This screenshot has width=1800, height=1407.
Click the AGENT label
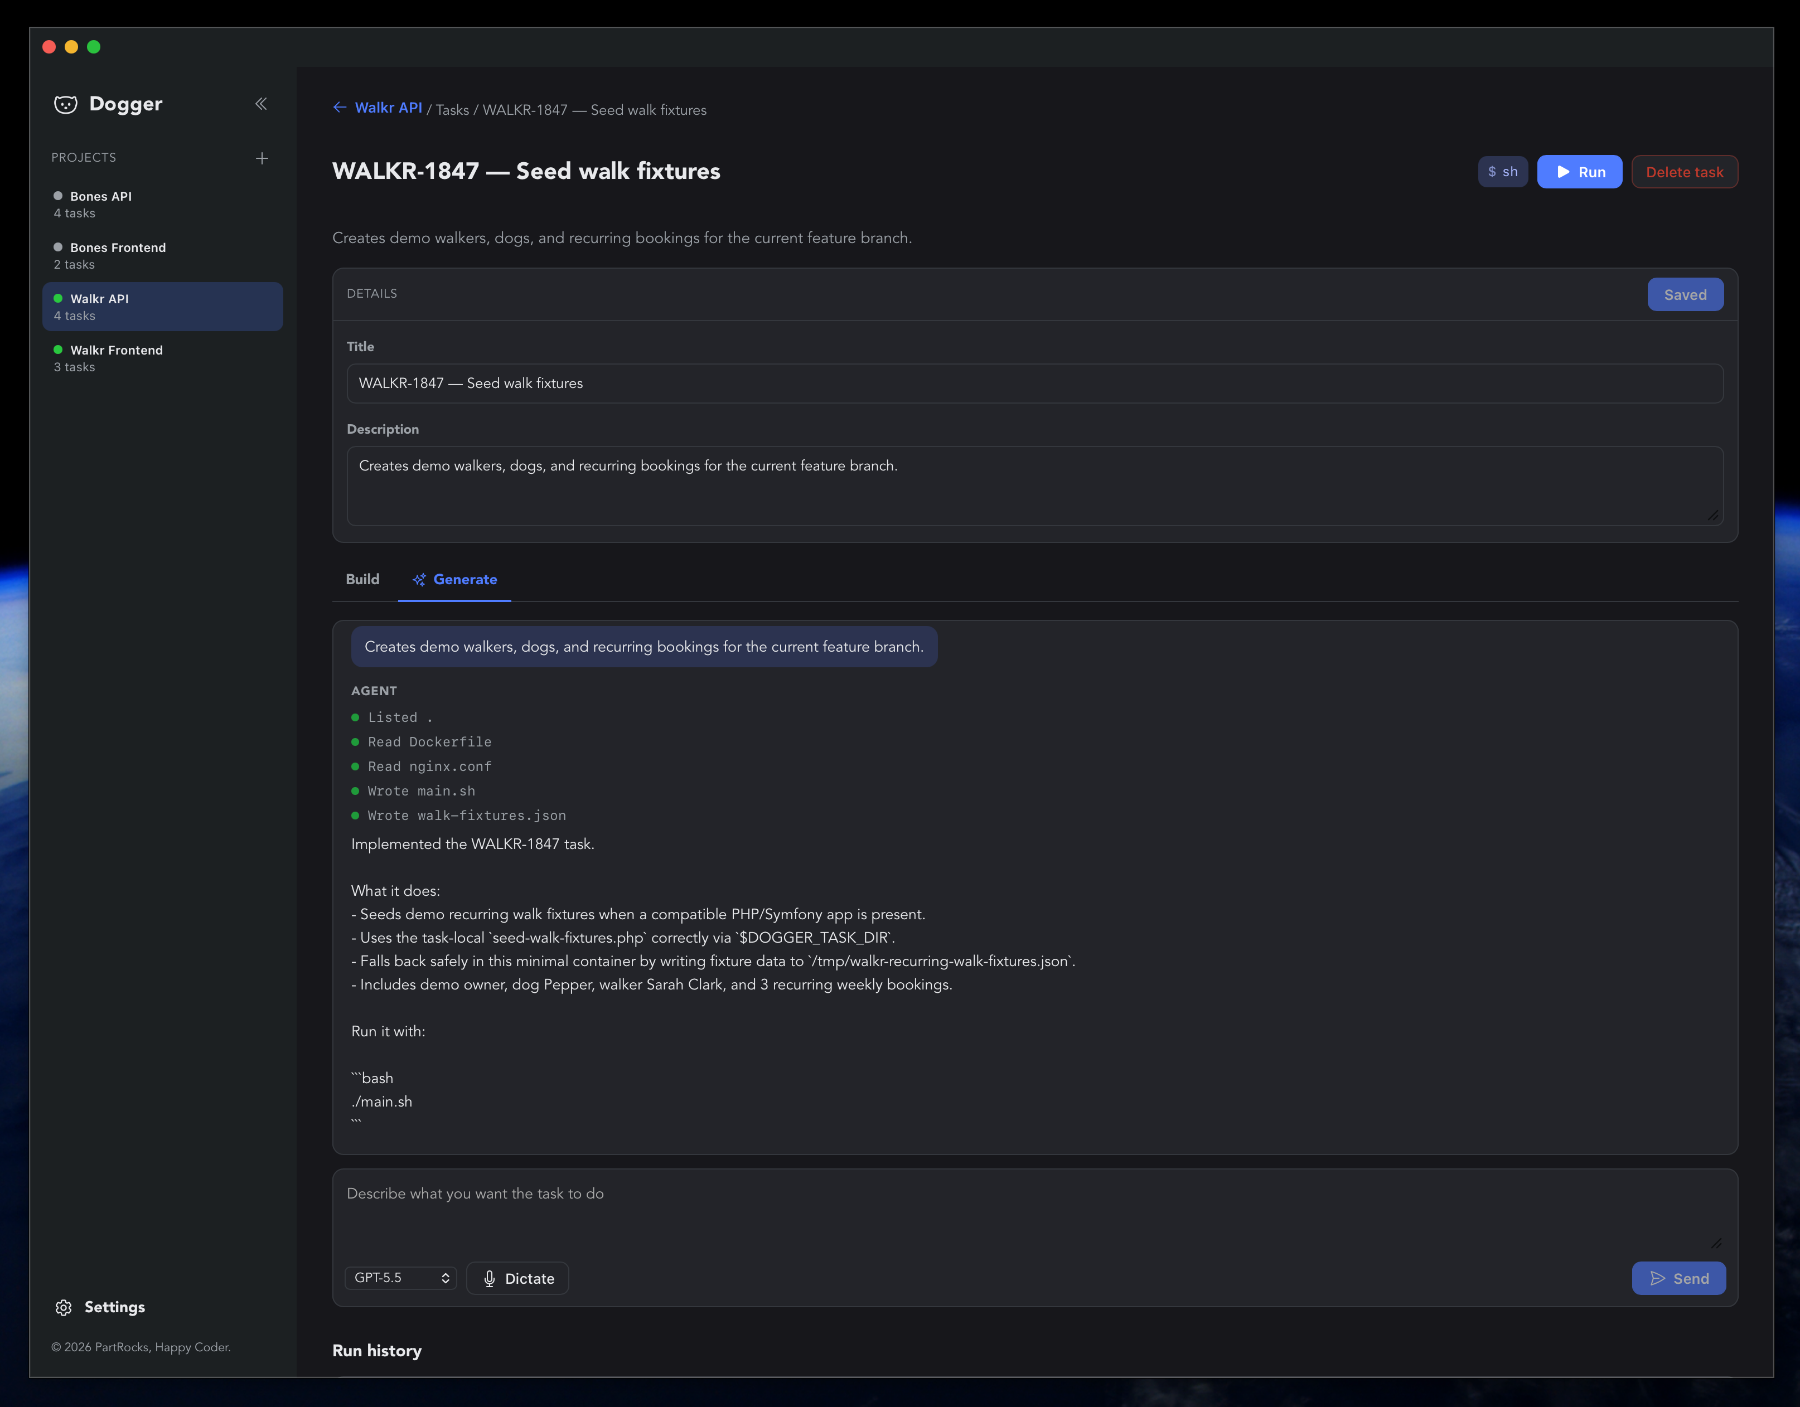(374, 691)
